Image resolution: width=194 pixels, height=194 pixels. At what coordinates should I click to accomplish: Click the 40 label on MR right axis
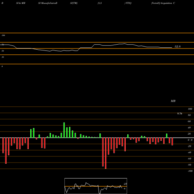[x=189, y=128]
